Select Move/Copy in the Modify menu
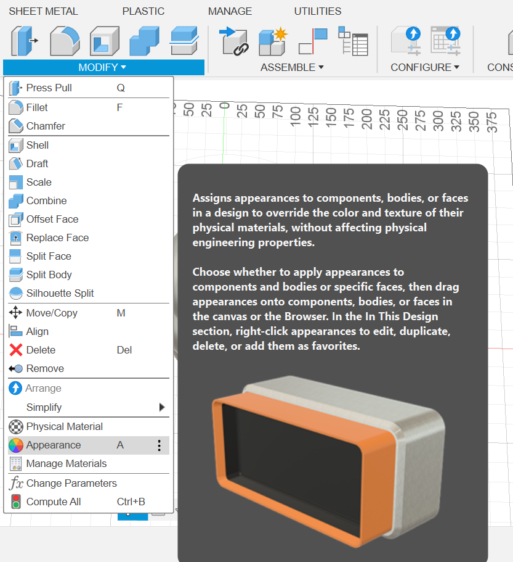 (x=52, y=313)
